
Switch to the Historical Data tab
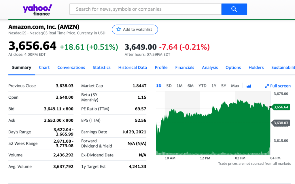pos(133,68)
